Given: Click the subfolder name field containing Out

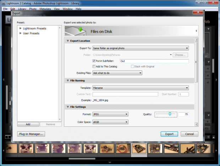Looking at the screenshot, I should [x=154, y=61].
